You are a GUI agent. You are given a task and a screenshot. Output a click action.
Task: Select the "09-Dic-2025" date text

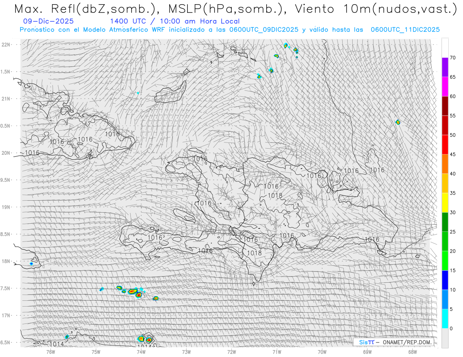click(49, 21)
